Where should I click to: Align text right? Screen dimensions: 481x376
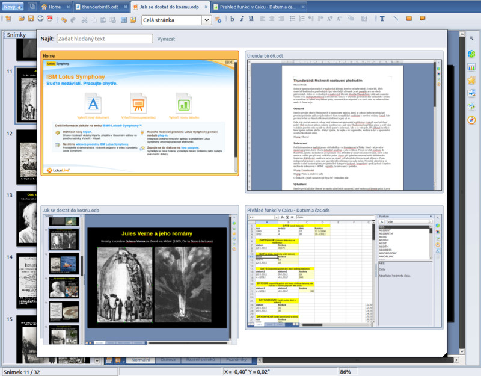281,19
